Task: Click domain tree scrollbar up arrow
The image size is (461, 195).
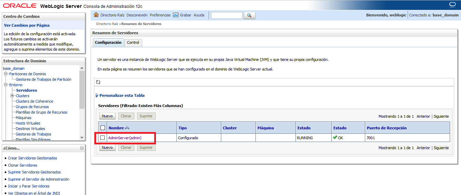Action: point(82,68)
